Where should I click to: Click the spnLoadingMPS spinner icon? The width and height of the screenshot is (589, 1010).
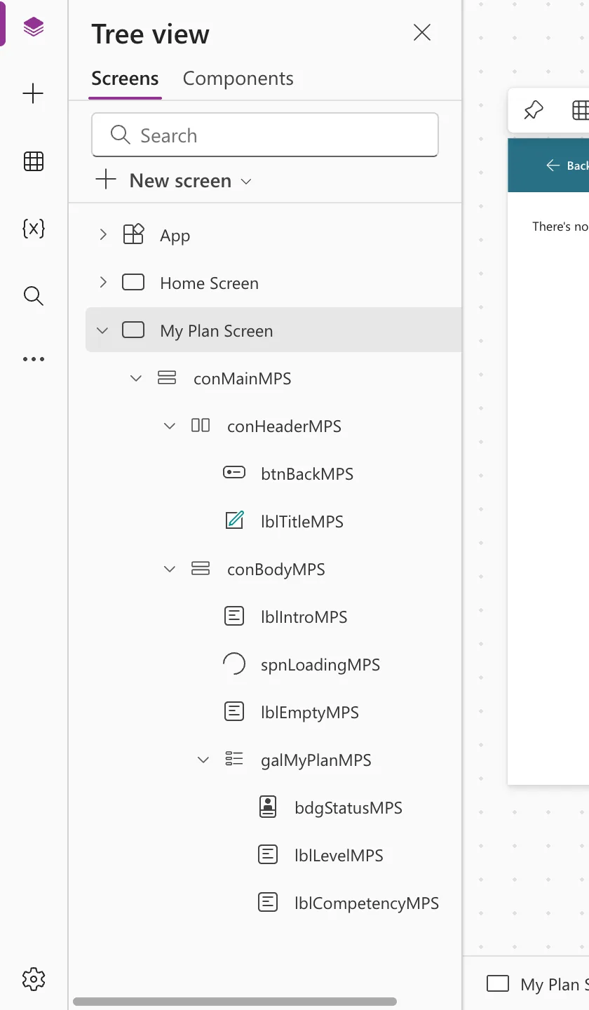(234, 664)
